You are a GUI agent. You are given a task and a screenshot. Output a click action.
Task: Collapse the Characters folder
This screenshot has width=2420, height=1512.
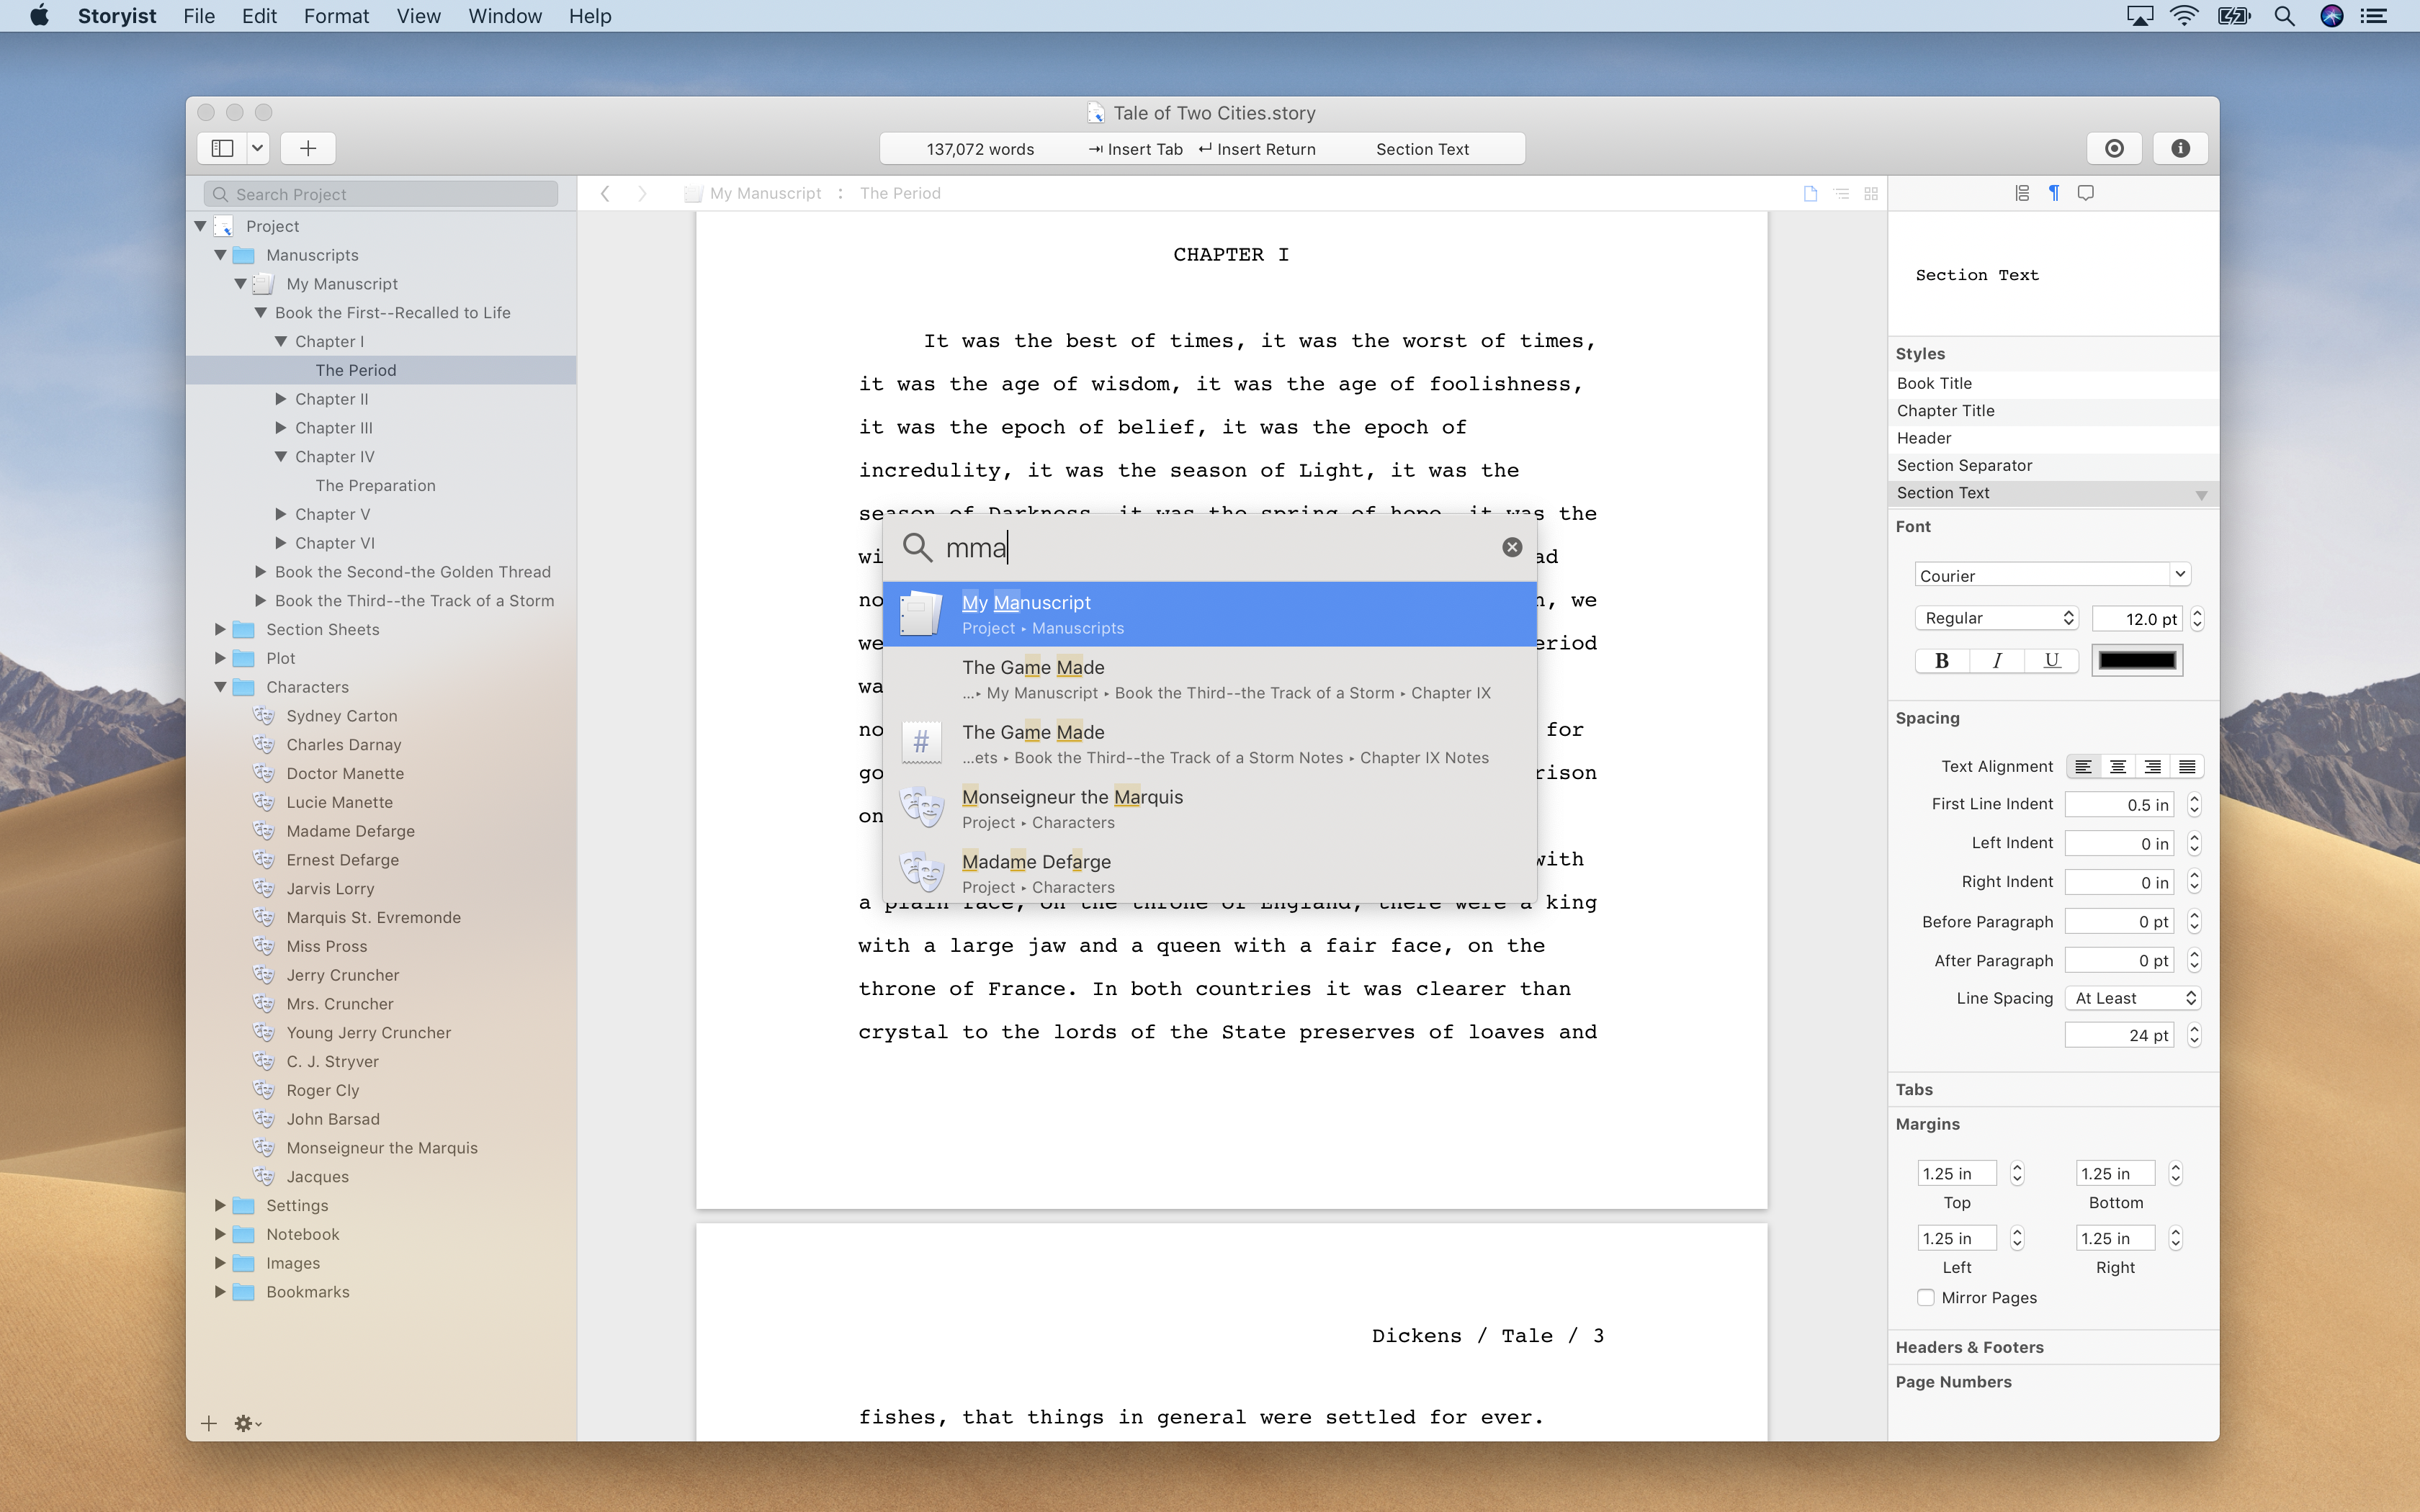click(x=220, y=687)
